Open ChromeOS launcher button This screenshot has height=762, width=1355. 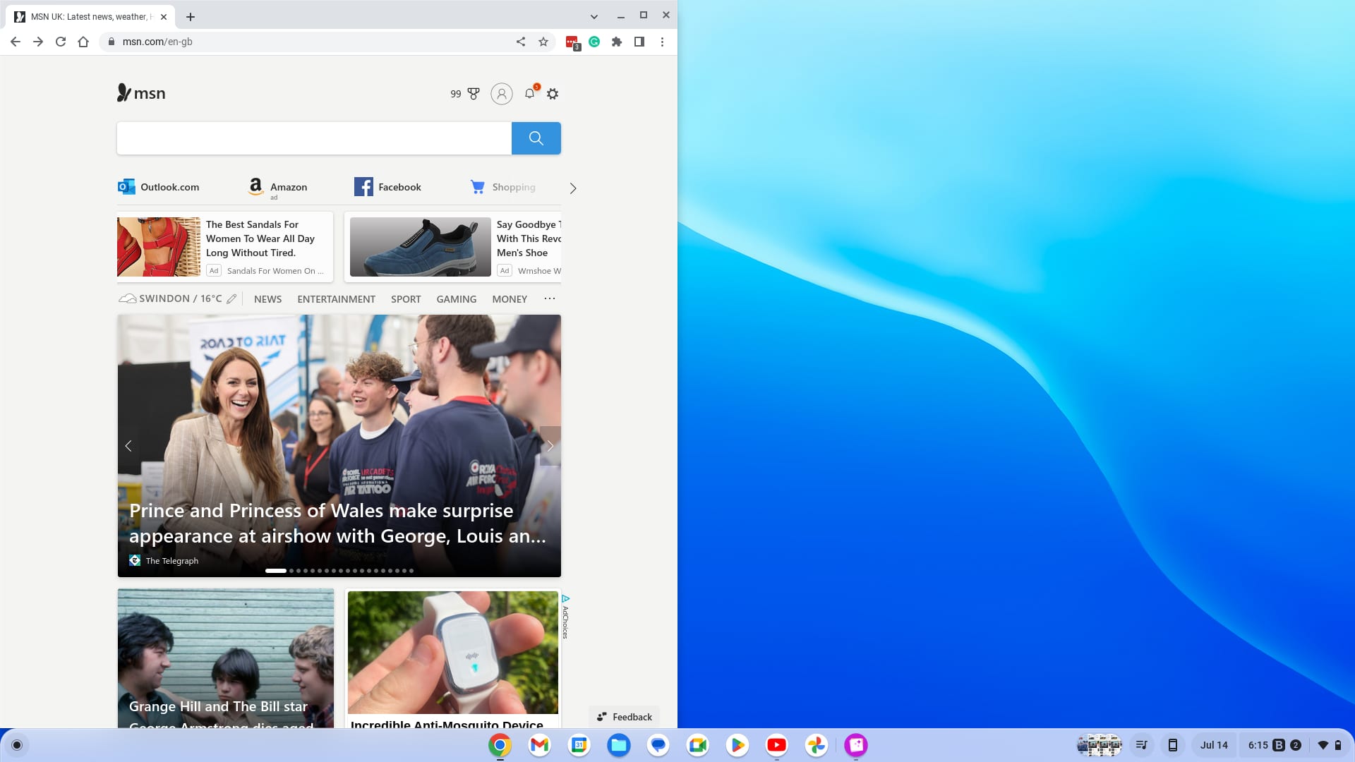(x=17, y=745)
